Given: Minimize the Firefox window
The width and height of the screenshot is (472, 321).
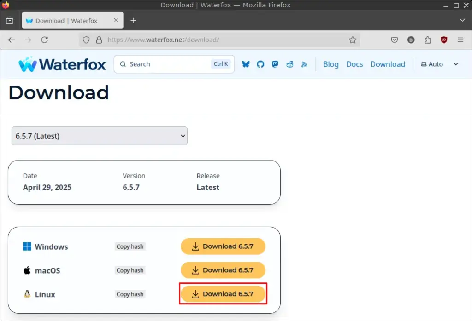Looking at the screenshot, I should click(446, 5).
